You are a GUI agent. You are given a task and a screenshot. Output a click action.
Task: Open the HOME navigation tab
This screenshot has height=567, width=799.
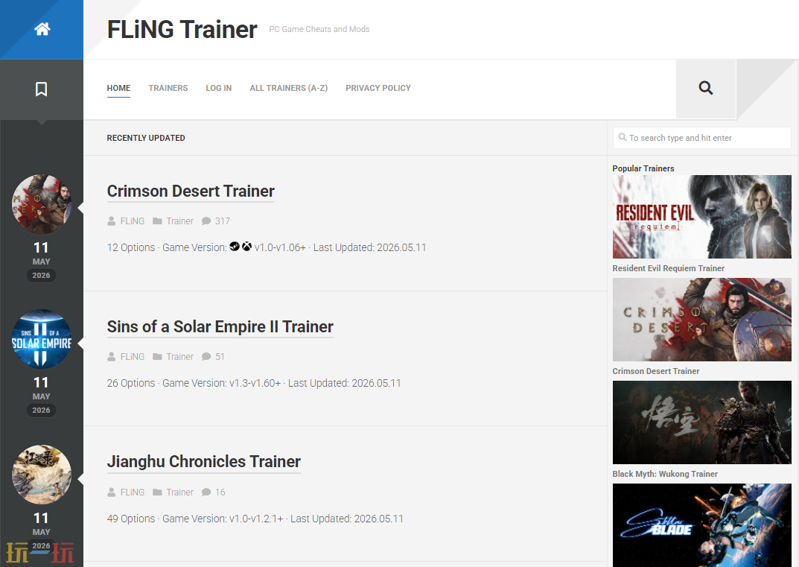(x=118, y=88)
